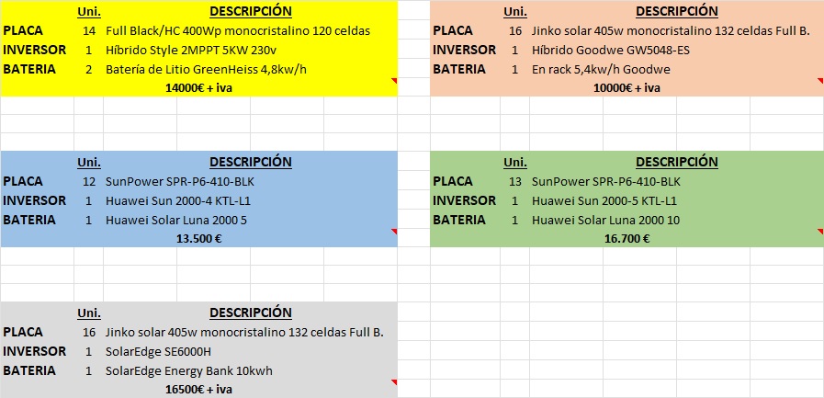824x398 pixels.
Task: Click the comment marker in the orange block
Action: coord(821,80)
